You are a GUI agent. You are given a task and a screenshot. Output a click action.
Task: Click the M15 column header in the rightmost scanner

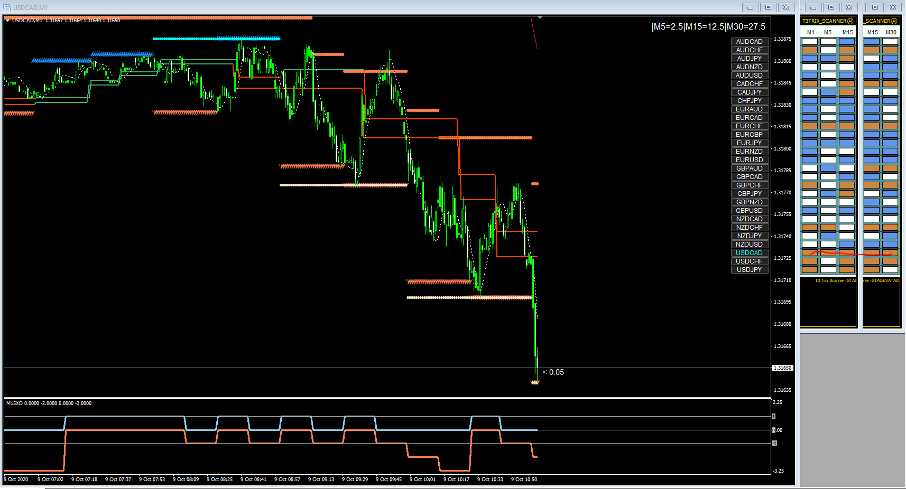pyautogui.click(x=873, y=33)
